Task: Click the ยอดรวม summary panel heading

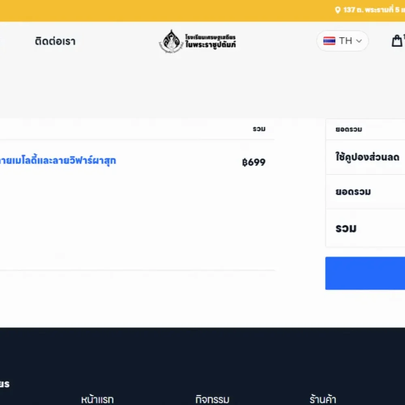Action: pyautogui.click(x=349, y=129)
